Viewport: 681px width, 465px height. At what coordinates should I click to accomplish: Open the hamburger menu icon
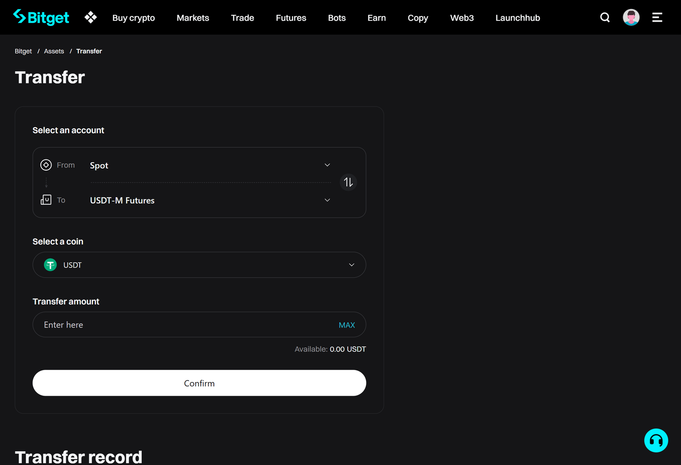[x=657, y=17]
